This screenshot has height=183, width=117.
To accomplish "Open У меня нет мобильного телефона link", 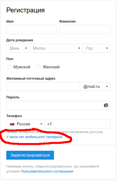I will [x=34, y=137].
